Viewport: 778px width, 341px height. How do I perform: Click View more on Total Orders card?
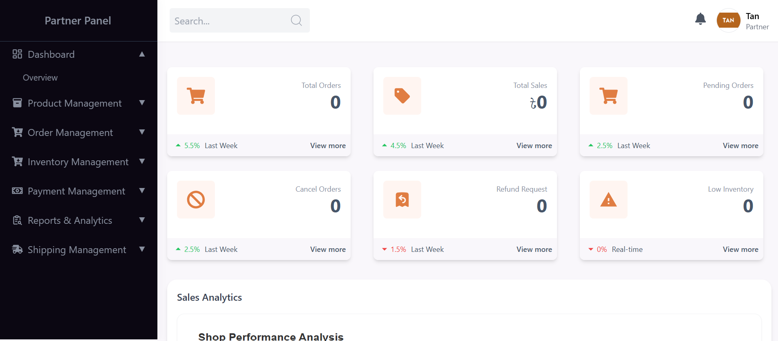pos(328,146)
